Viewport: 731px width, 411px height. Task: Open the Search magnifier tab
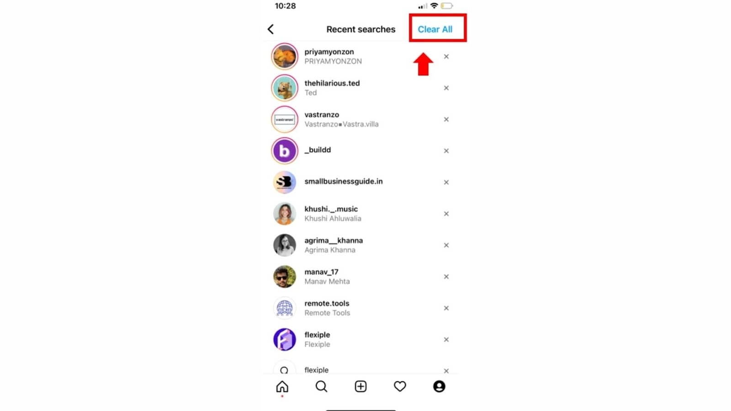tap(321, 387)
